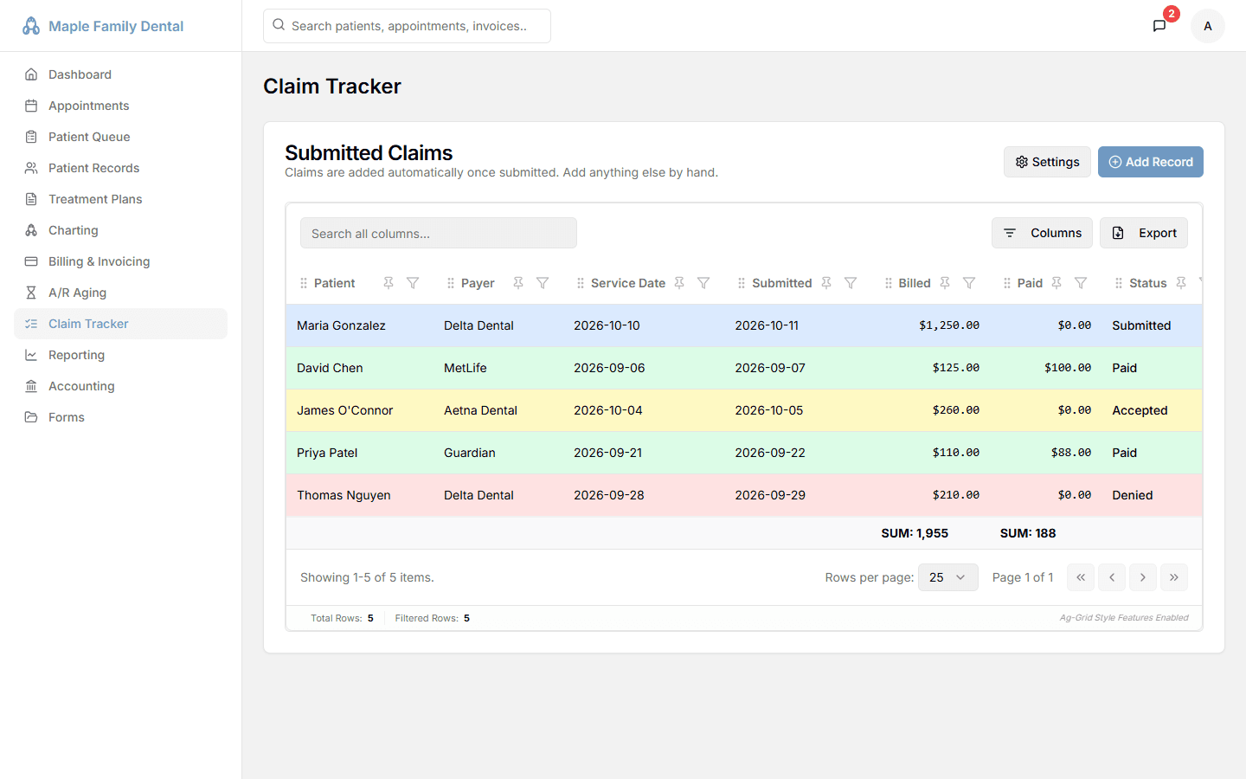Pin the Payer column
This screenshot has width=1246, height=779.
518,283
